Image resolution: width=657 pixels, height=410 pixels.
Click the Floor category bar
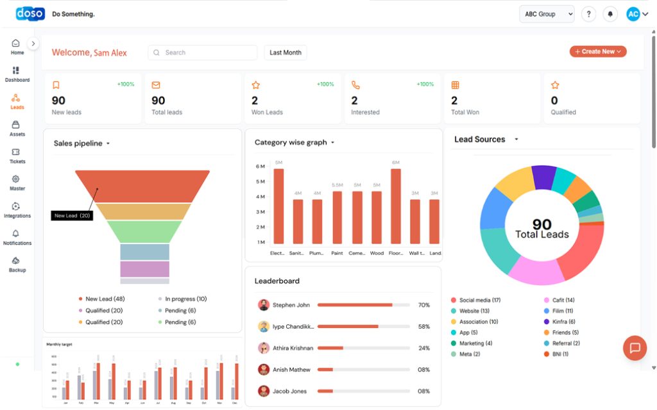coord(395,206)
